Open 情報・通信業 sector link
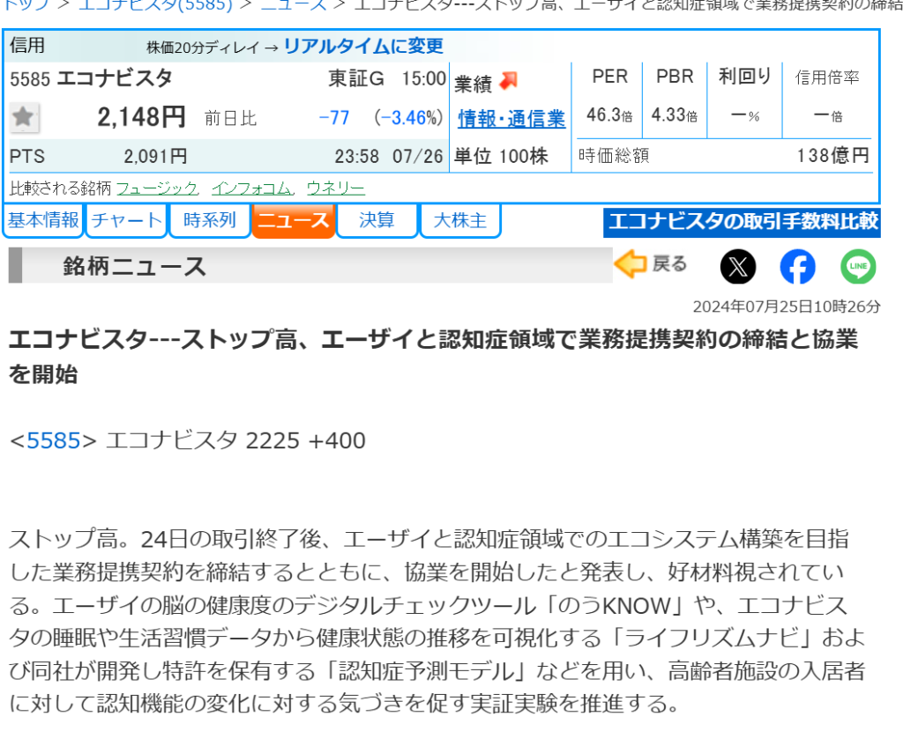This screenshot has width=903, height=746. click(x=511, y=118)
